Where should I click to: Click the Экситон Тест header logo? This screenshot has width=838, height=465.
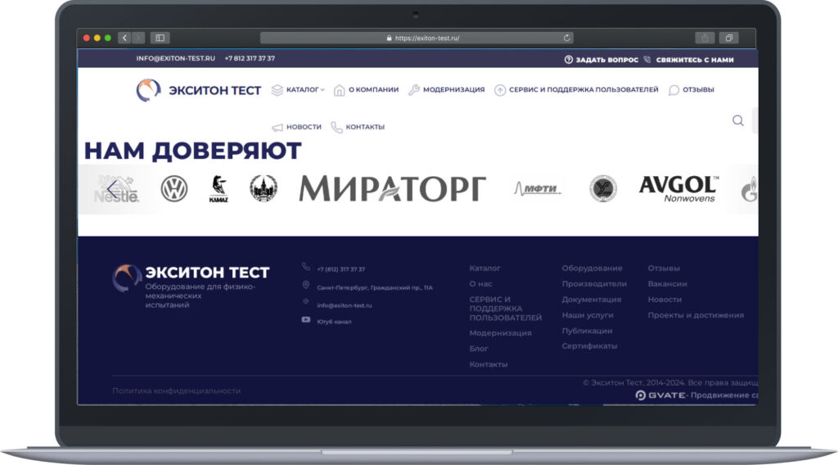click(199, 90)
